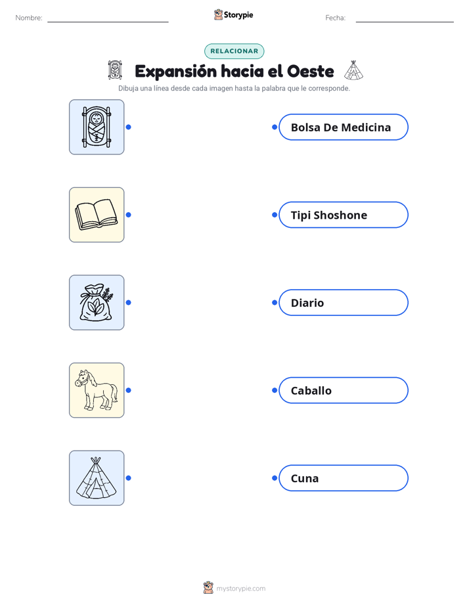Click blue dot next to horse card

[129, 390]
